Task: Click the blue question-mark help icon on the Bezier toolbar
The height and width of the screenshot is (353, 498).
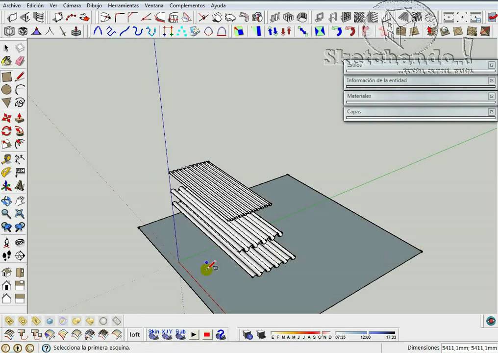Action: [221, 334]
